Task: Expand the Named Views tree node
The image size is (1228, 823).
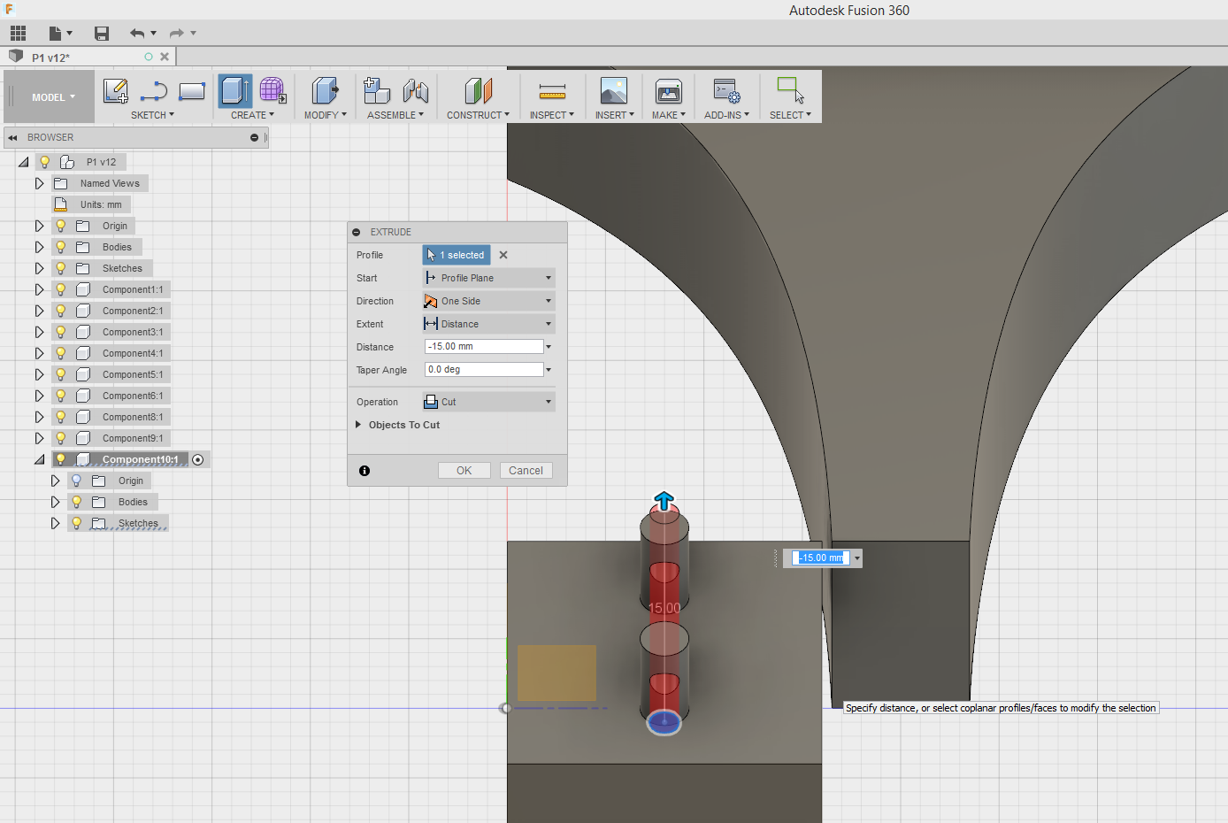Action: click(x=39, y=183)
